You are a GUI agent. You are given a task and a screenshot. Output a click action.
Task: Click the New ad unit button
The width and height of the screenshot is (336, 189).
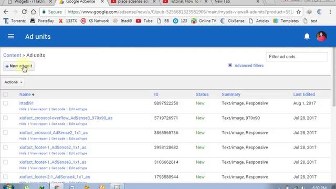pos(19,66)
